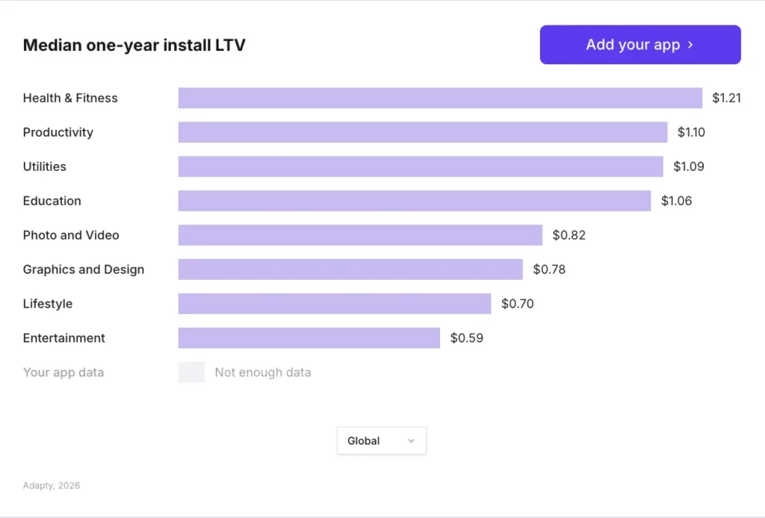
Task: Open the Global region dropdown
Action: (381, 440)
